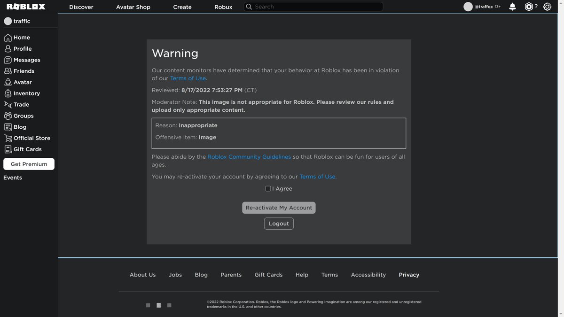The image size is (564, 317).
Task: Open the Robux tab in header
Action: point(223,7)
